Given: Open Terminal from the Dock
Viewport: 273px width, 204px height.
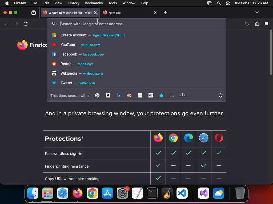Looking at the screenshot, I should tap(152, 193).
